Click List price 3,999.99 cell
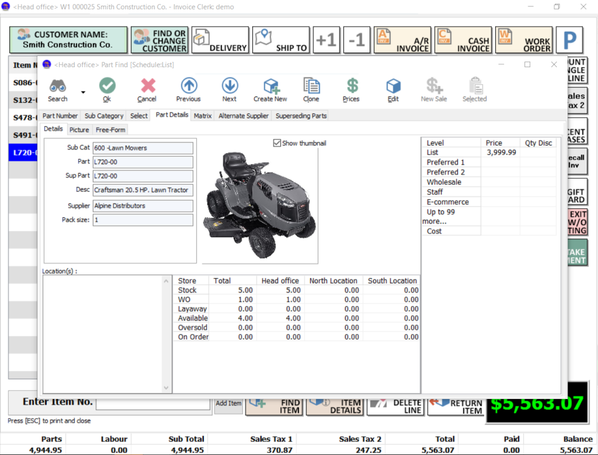598x455 pixels. pos(501,152)
